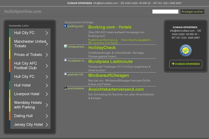Click the muratpasa globe favicon
This screenshot has width=209, height=139.
(x=65, y=60)
